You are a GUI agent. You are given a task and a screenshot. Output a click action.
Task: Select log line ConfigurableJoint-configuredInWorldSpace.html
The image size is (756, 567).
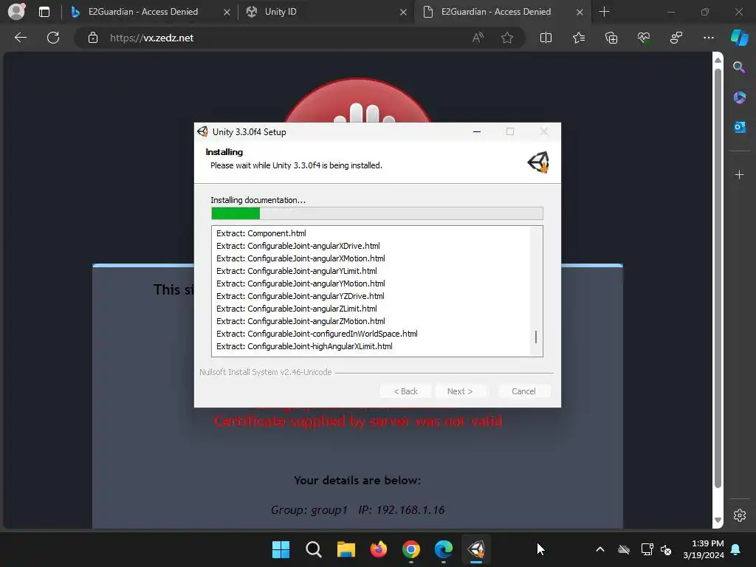[x=317, y=334]
